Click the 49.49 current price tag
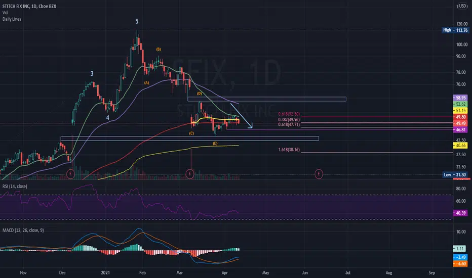 [460, 123]
